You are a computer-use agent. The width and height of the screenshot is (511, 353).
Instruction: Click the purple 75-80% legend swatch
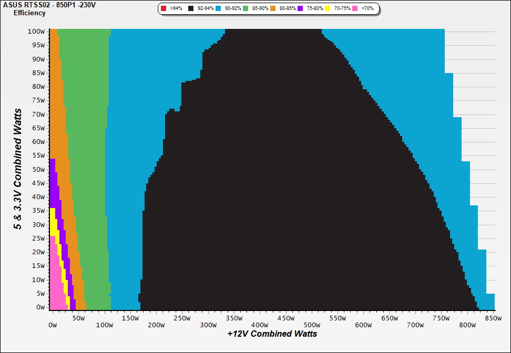point(301,9)
